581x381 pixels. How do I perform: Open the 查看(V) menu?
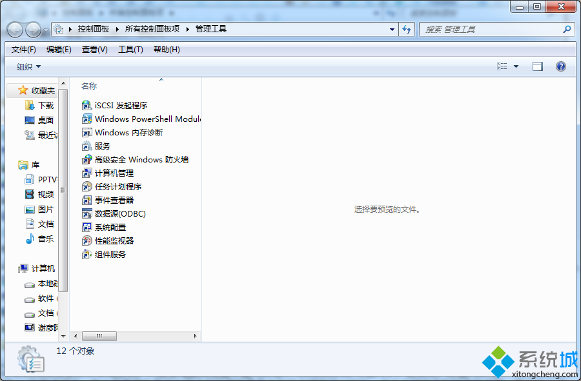click(x=94, y=50)
